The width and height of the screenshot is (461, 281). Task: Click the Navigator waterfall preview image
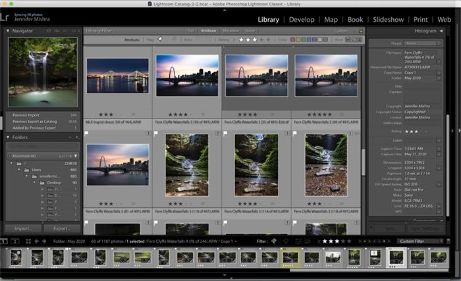point(43,72)
